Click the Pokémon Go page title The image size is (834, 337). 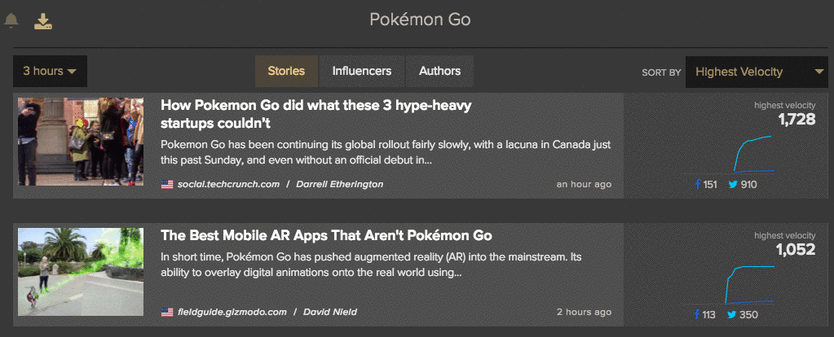[420, 20]
